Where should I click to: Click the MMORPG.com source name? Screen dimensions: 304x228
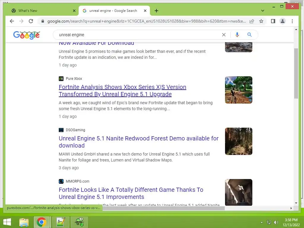[77, 181]
